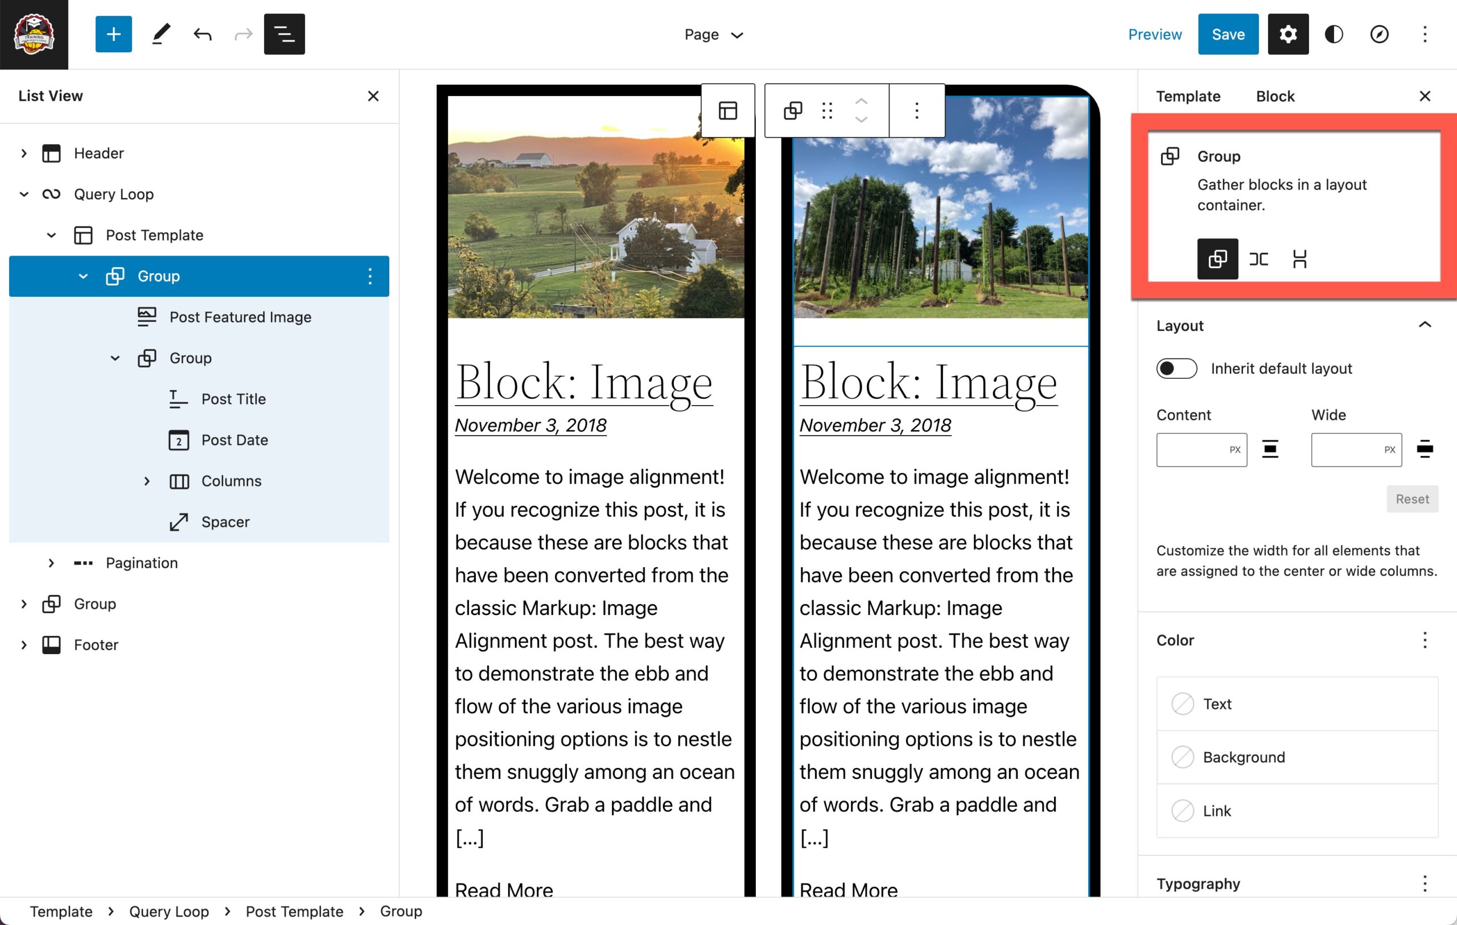Open the site logo dashboard icon

[x=34, y=35]
